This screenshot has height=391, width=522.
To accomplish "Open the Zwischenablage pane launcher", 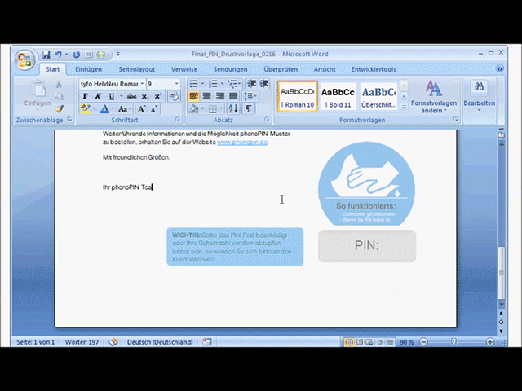I will click(69, 120).
